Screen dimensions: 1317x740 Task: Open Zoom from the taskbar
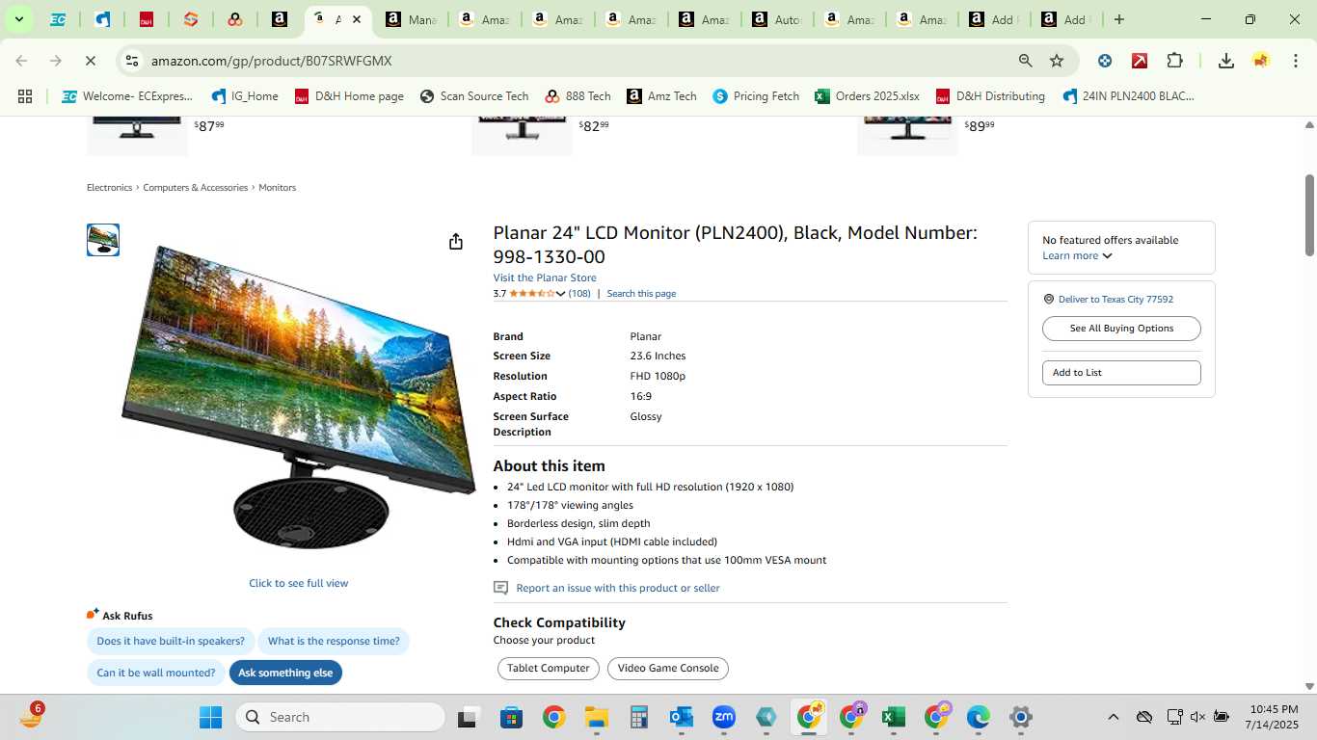[x=724, y=717]
